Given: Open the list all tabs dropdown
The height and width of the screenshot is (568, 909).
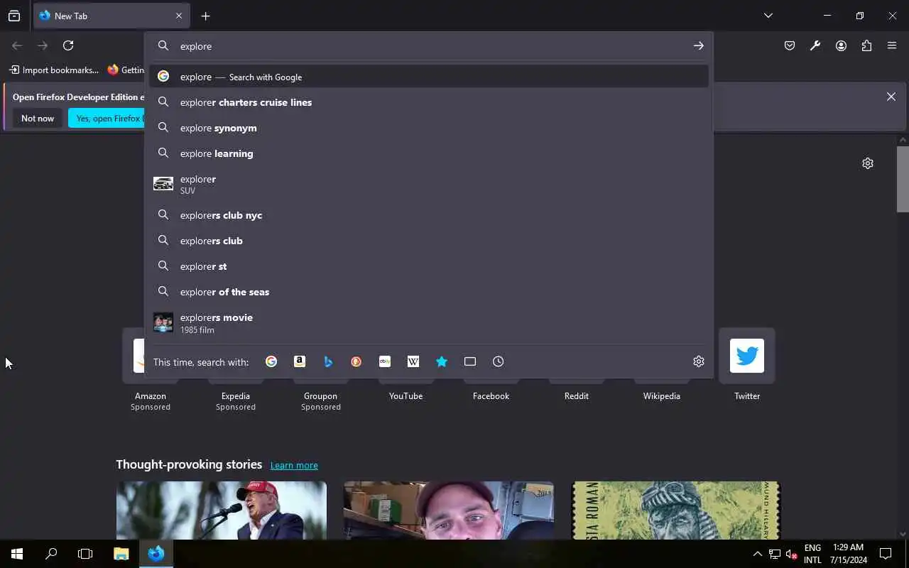Looking at the screenshot, I should pyautogui.click(x=768, y=16).
